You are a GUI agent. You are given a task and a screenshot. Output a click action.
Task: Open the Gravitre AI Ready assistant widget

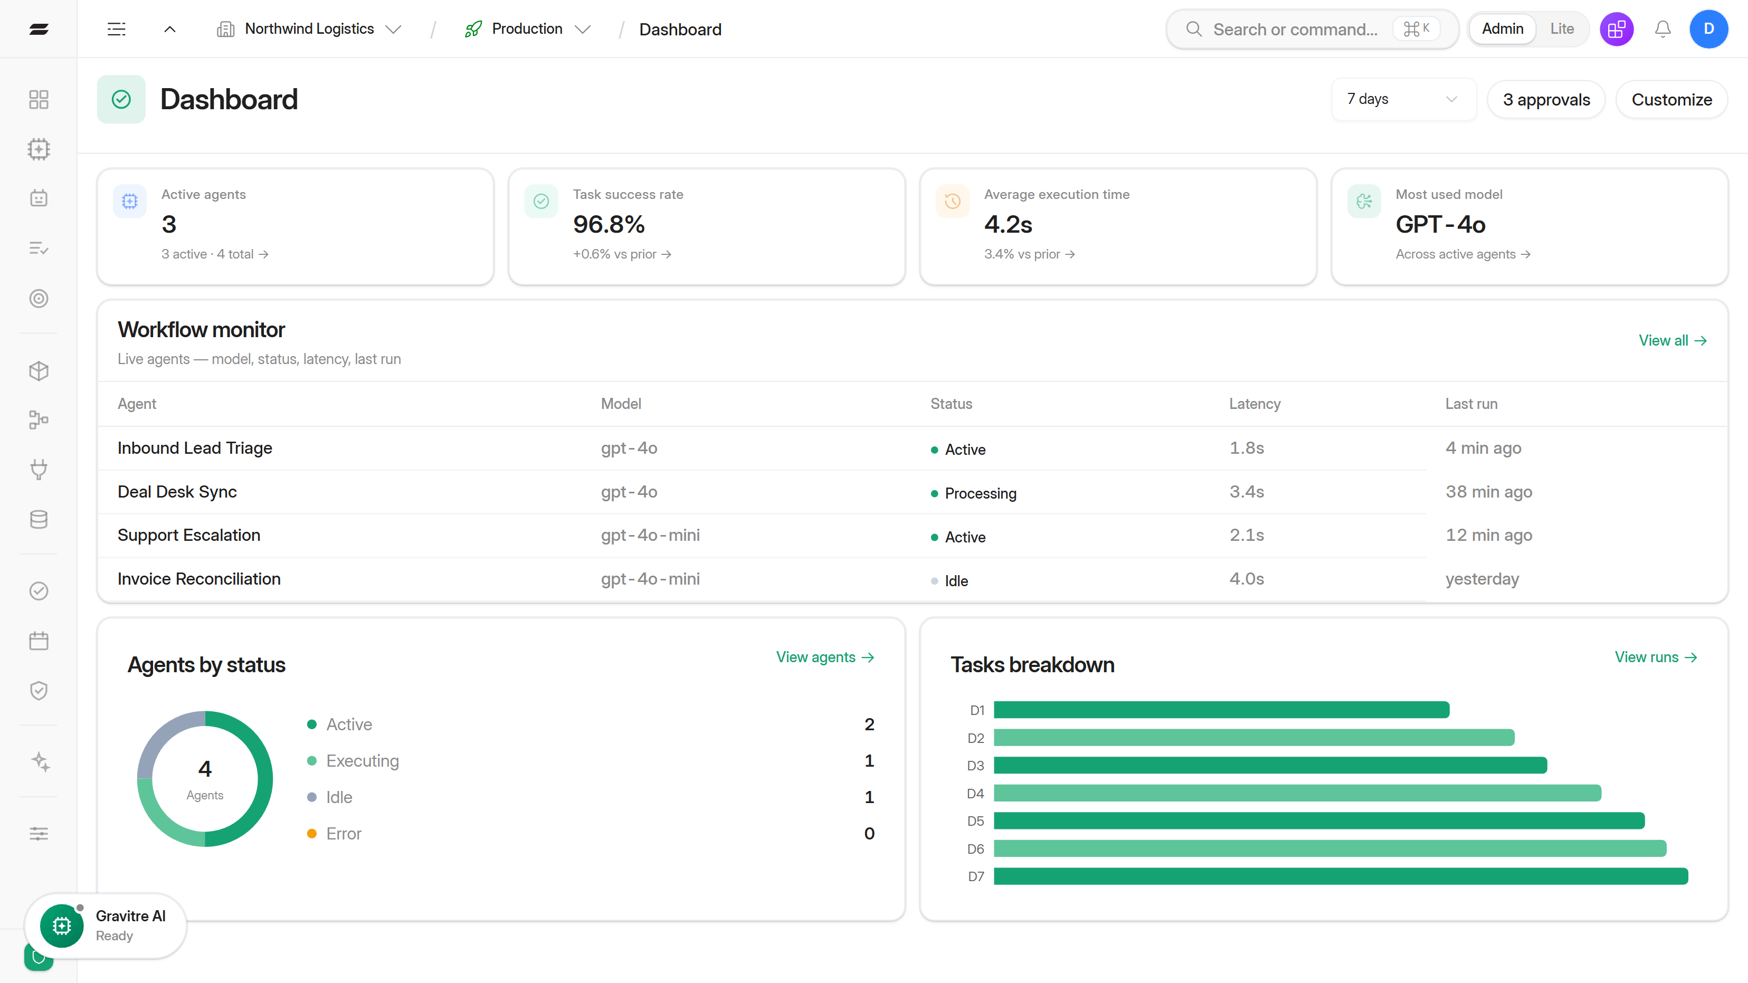pyautogui.click(x=106, y=926)
